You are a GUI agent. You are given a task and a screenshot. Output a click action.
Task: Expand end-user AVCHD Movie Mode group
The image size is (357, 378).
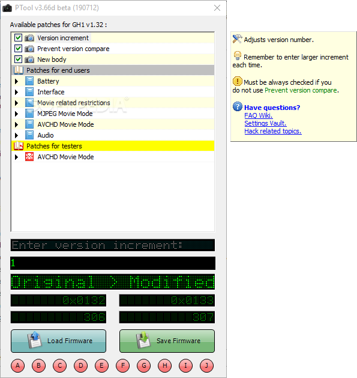pyautogui.click(x=16, y=124)
